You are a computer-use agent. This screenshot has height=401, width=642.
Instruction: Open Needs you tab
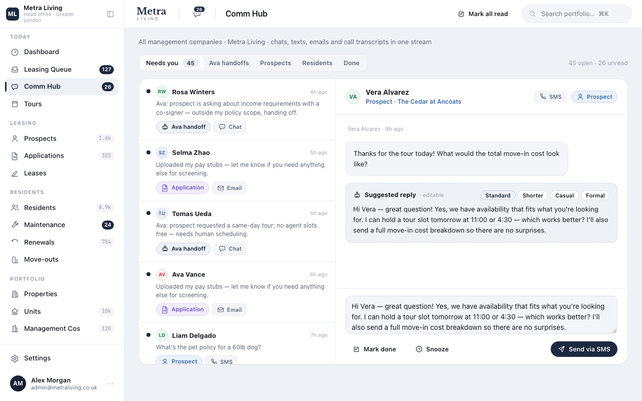171,63
